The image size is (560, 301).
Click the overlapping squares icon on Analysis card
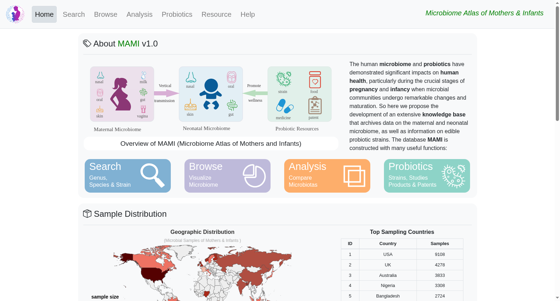coord(354,176)
